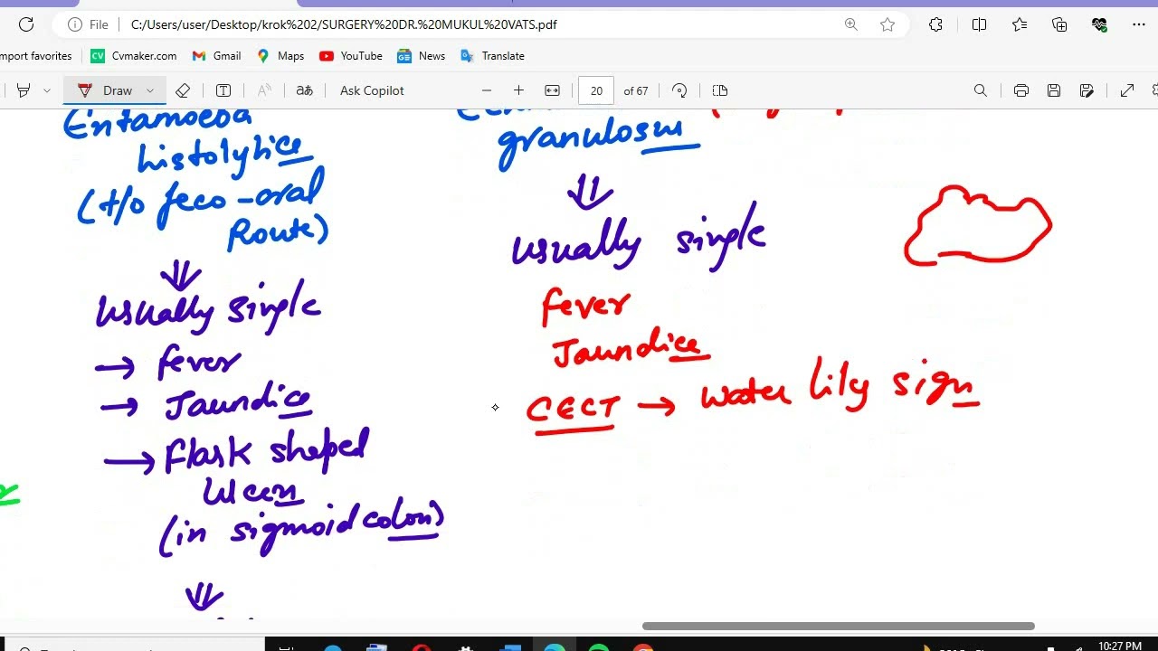Click the address bar PDF file path
The image size is (1158, 651).
[x=344, y=24]
